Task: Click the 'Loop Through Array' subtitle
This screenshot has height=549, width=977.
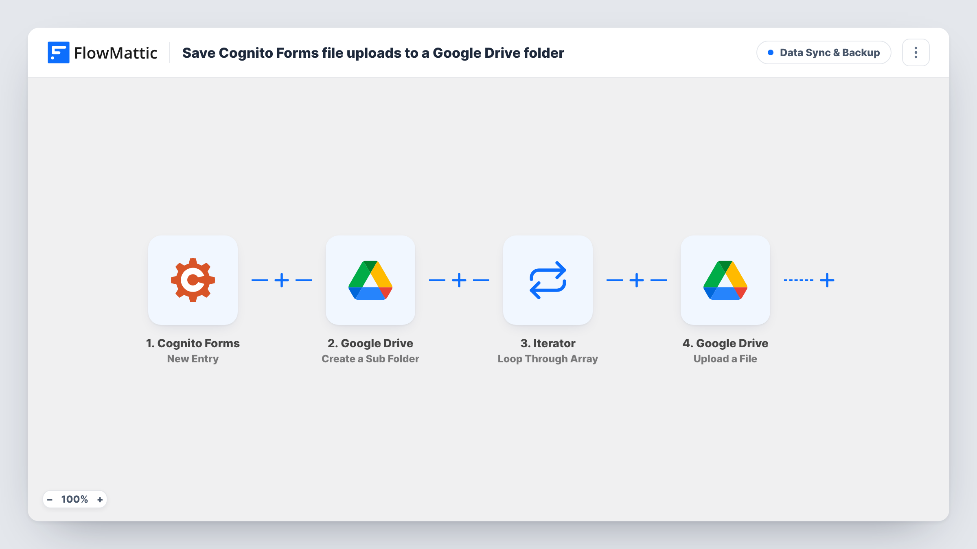Action: (548, 359)
